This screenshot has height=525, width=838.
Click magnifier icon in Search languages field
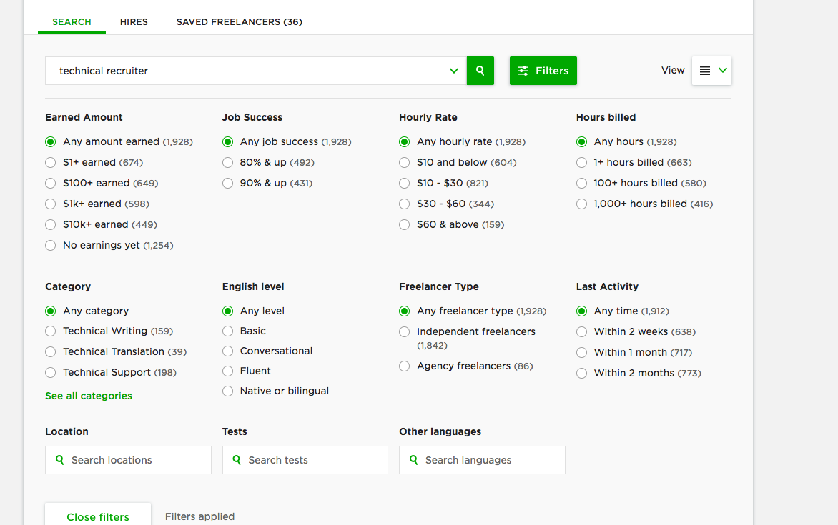(413, 460)
